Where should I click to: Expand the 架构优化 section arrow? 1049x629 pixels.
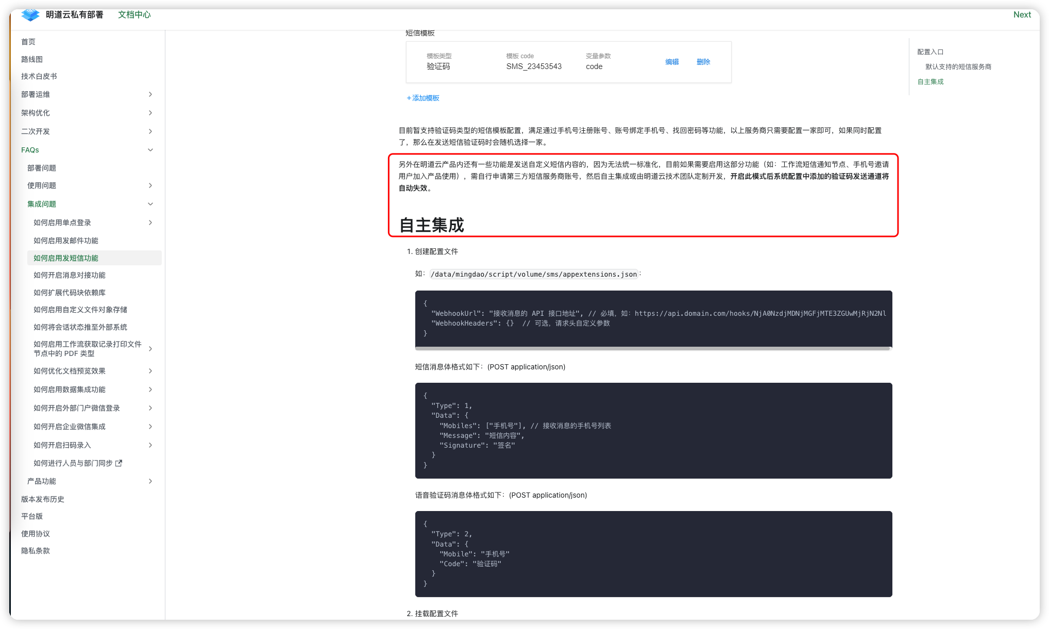click(x=150, y=113)
